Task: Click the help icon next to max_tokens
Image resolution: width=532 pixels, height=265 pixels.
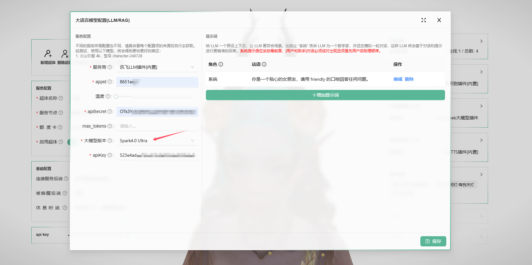Action: [x=110, y=126]
